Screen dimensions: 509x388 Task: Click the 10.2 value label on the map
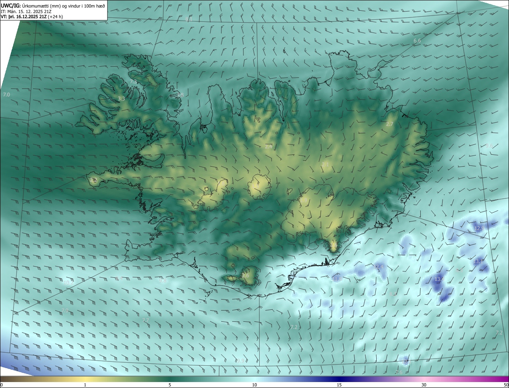68,282
